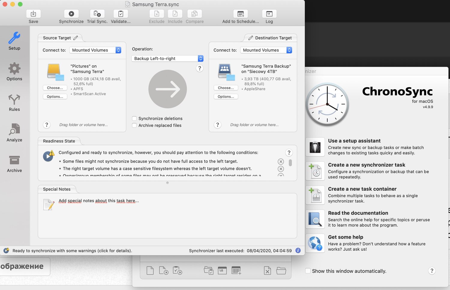Click the destination Choose... button
Image resolution: width=450 pixels, height=290 pixels.
(x=226, y=88)
